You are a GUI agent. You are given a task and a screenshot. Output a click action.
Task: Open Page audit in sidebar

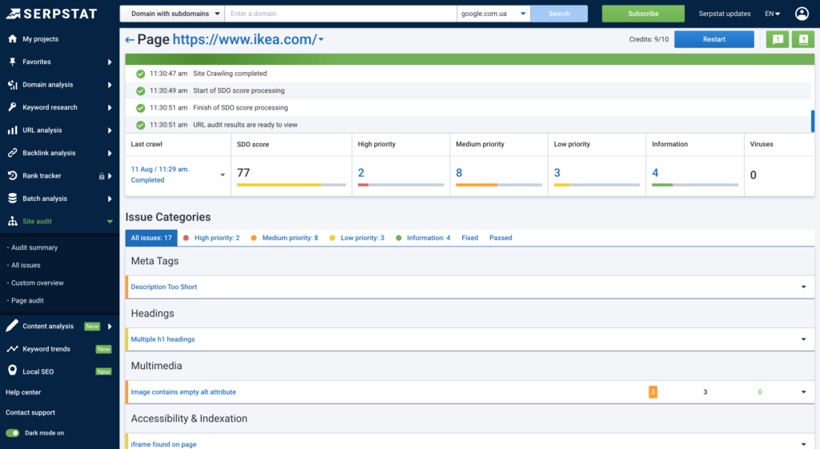[27, 301]
